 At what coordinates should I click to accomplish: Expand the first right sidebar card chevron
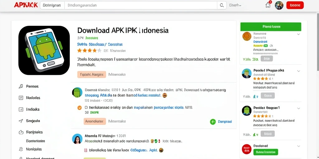tap(298, 34)
